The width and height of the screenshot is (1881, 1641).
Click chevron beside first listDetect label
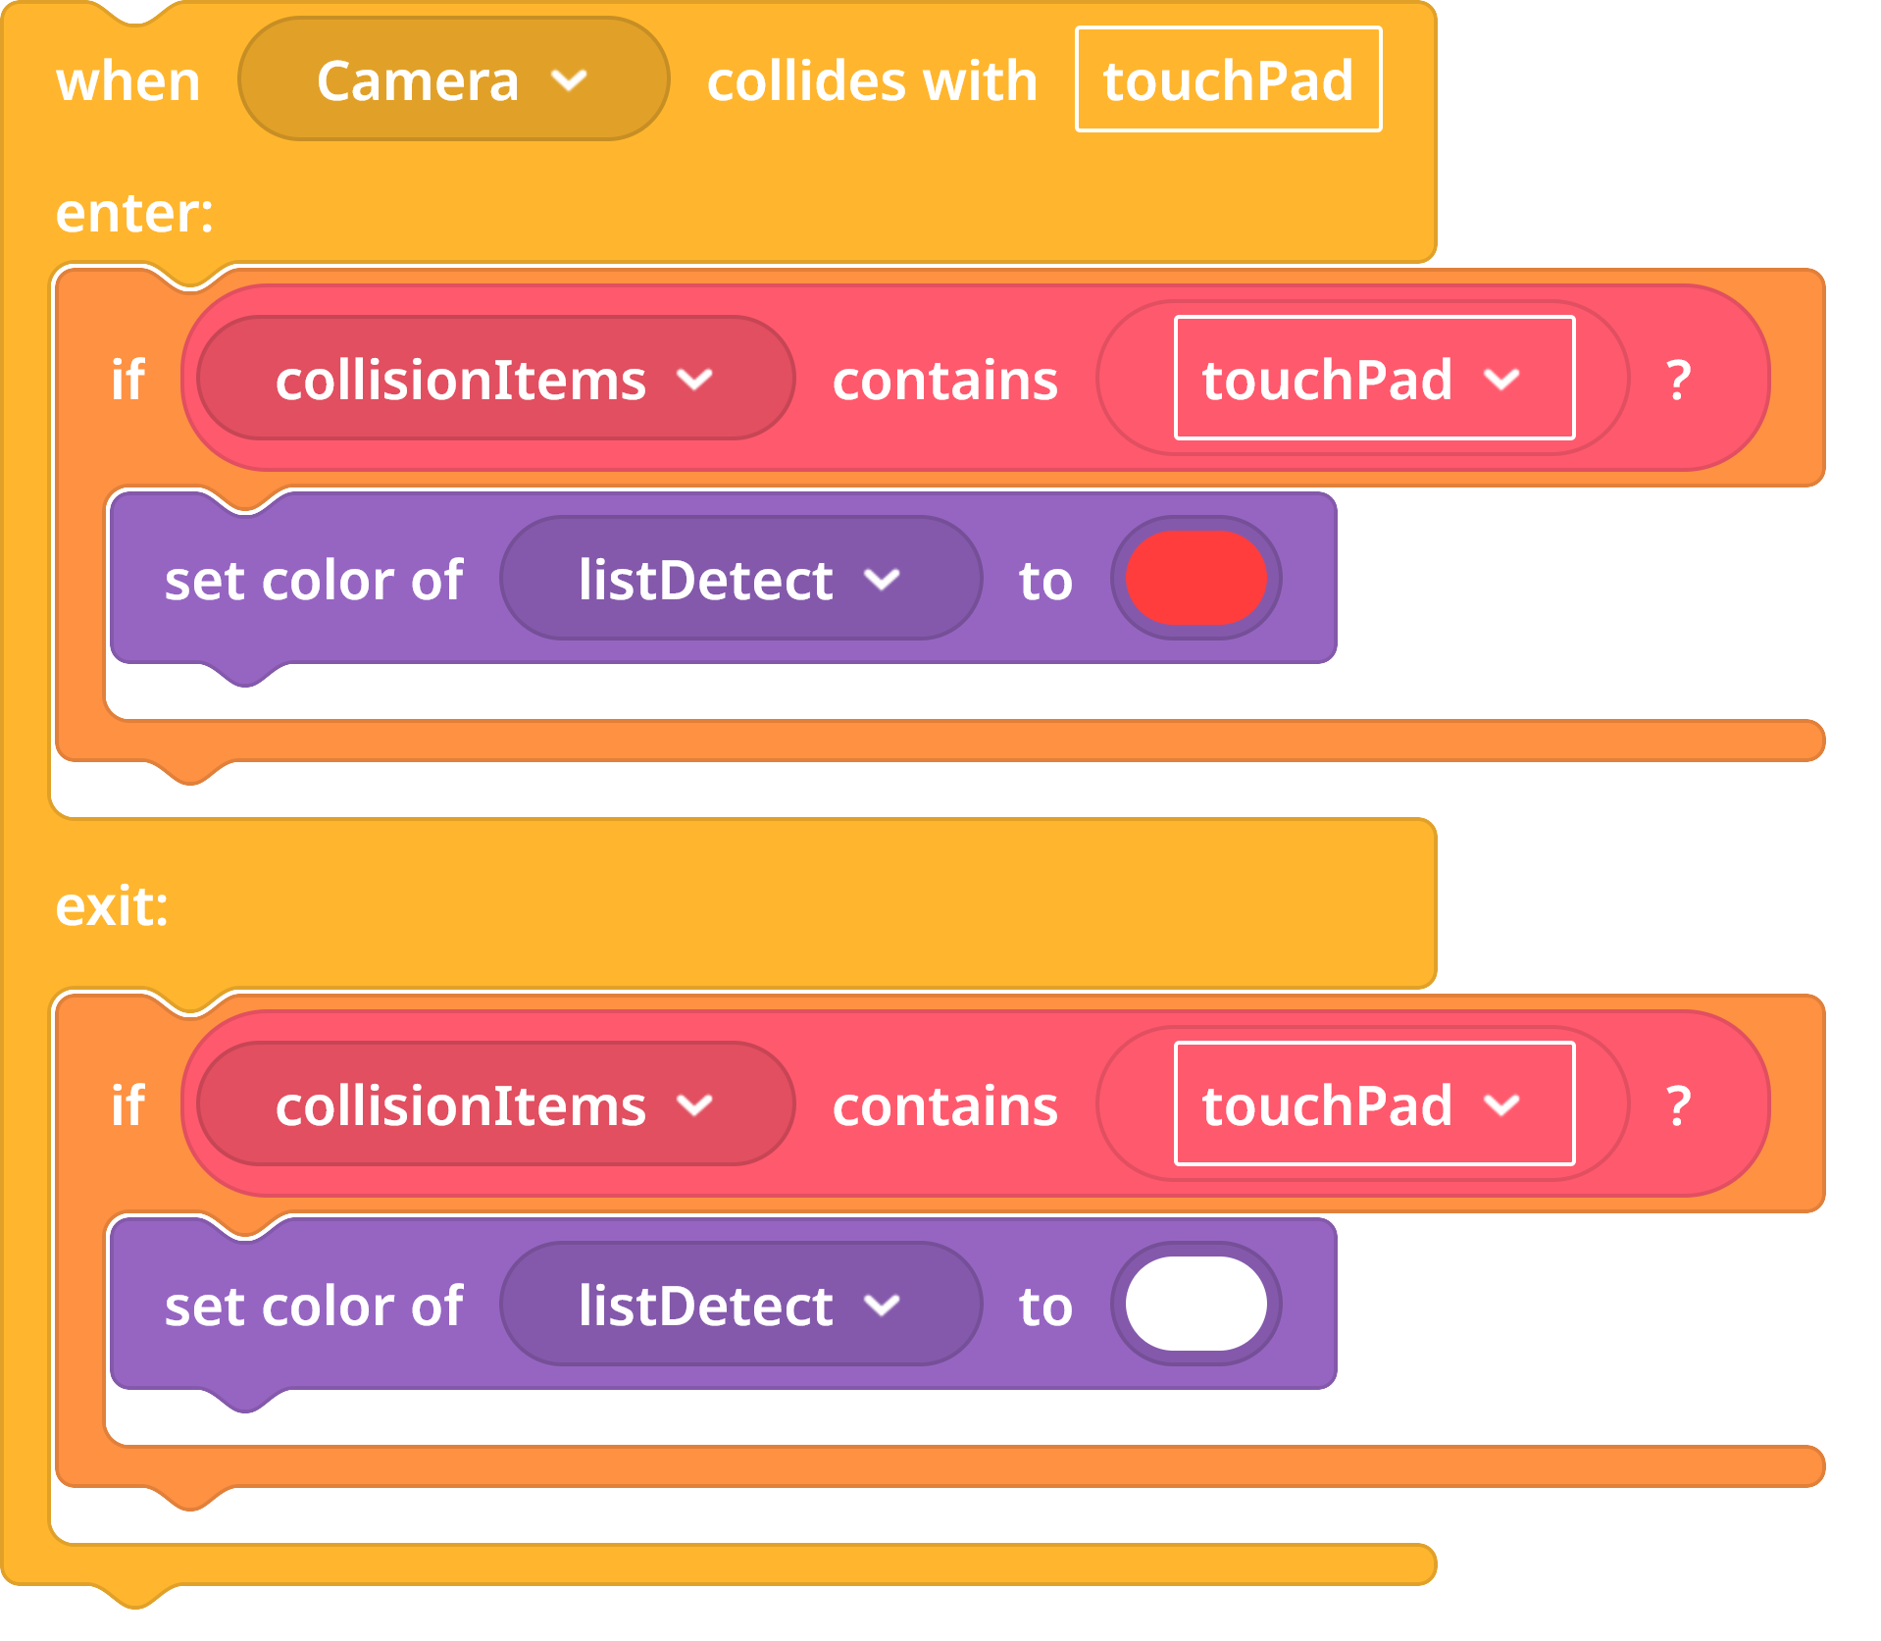882,580
